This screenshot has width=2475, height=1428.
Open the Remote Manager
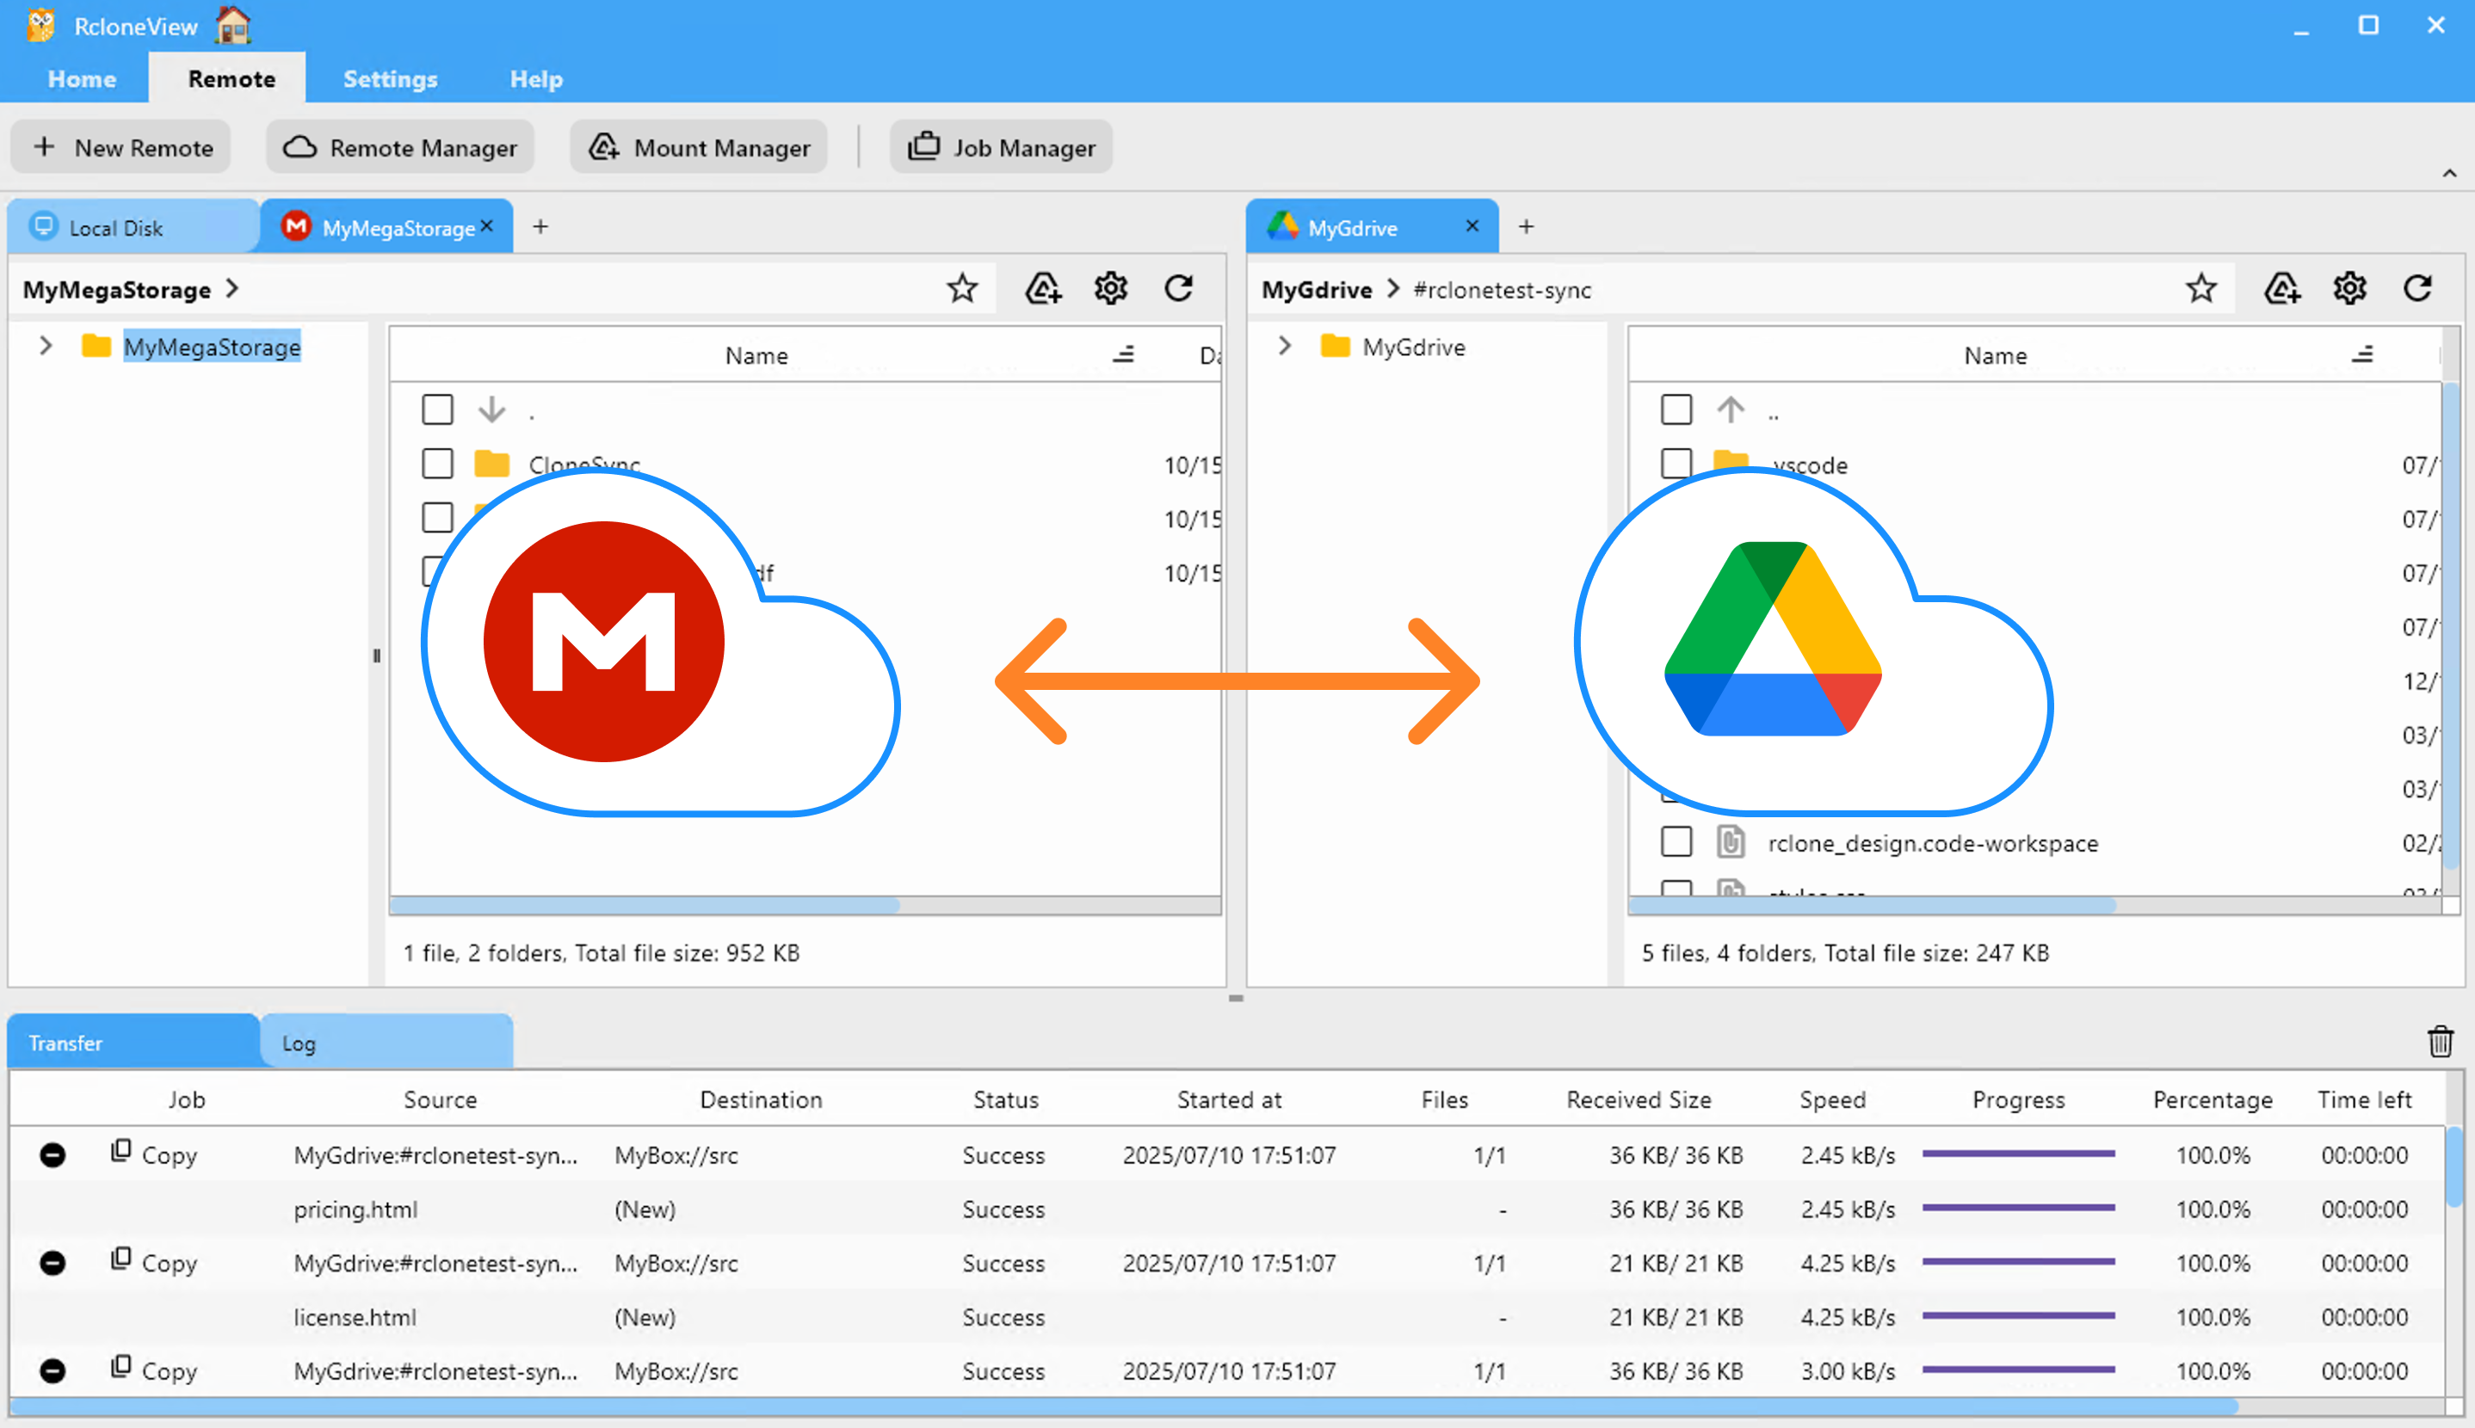[x=400, y=147]
